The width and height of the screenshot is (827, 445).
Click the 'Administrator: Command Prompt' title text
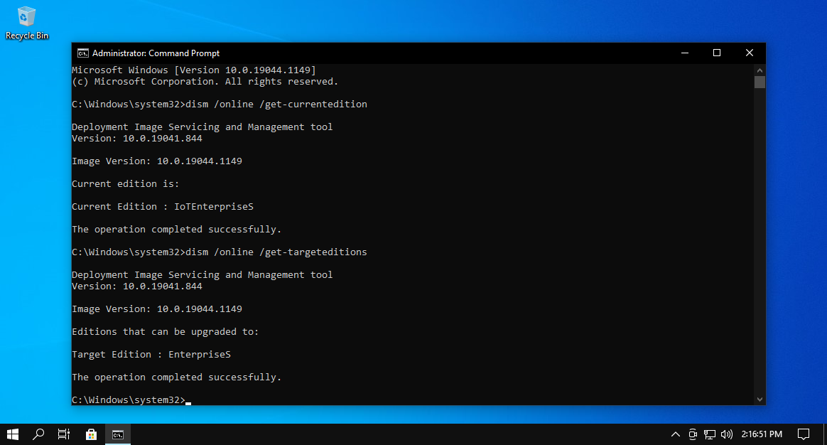[156, 53]
